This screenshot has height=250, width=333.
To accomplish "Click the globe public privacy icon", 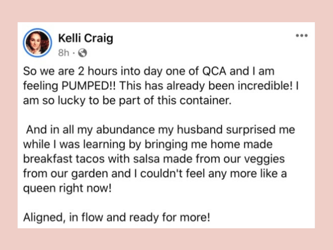I will (83, 53).
